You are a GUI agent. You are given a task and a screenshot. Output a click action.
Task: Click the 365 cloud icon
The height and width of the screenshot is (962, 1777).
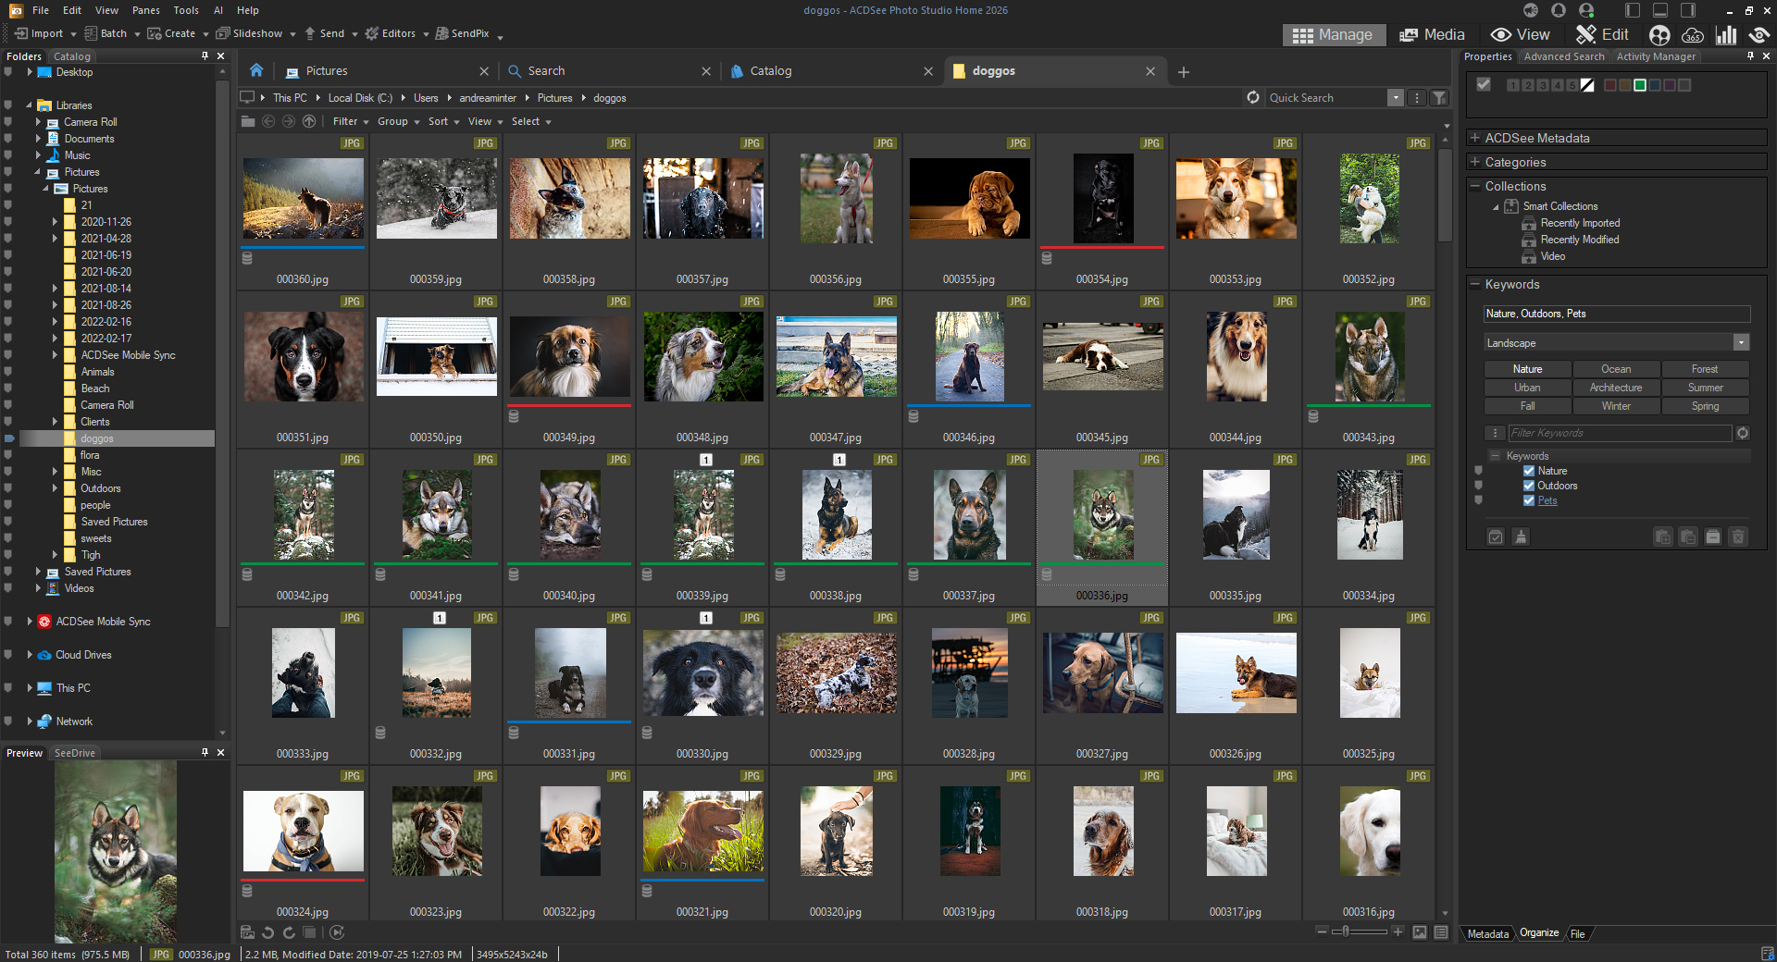[x=1693, y=35]
